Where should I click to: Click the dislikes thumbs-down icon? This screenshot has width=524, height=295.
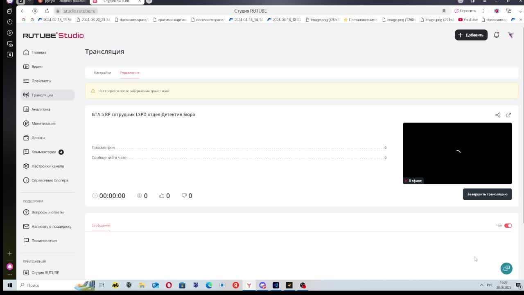pyautogui.click(x=184, y=196)
